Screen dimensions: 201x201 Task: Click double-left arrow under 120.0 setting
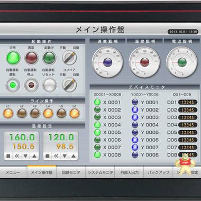tap(56, 156)
